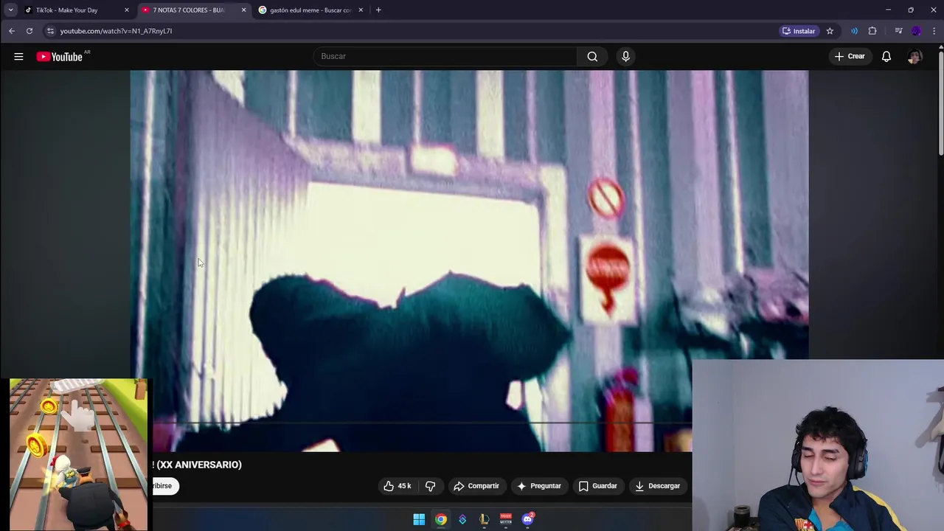Open Chrome three-dot menu
This screenshot has height=531, width=944.
(x=934, y=31)
